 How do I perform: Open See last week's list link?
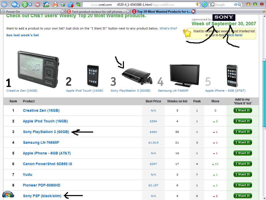point(23,35)
